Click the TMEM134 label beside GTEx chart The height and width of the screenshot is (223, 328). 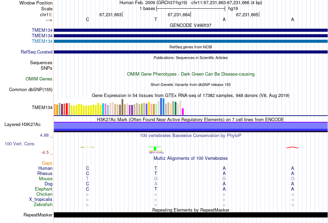[x=42, y=107]
